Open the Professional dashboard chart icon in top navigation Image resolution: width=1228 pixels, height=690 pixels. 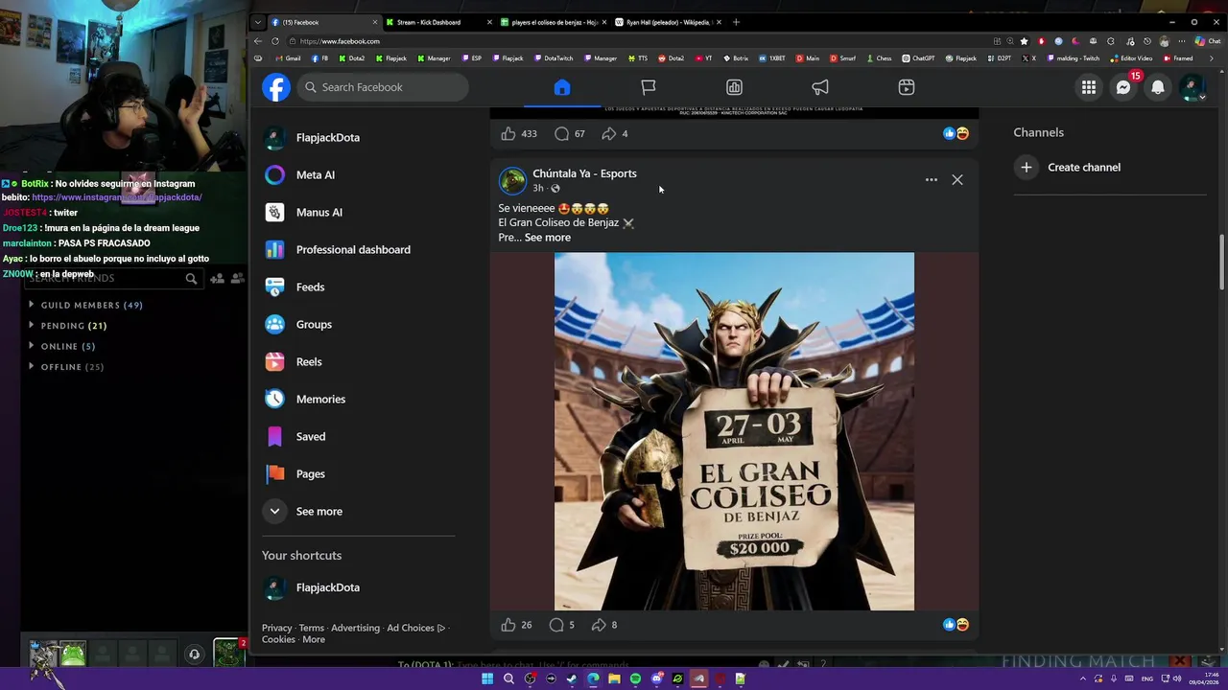[x=734, y=87]
